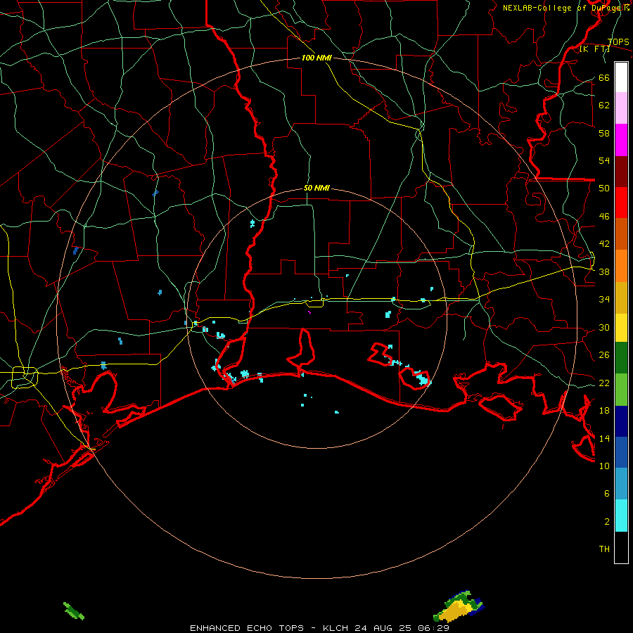Click the Enhanced Echo Tops KLCH caption
This screenshot has width=633, height=633.
pyautogui.click(x=319, y=628)
